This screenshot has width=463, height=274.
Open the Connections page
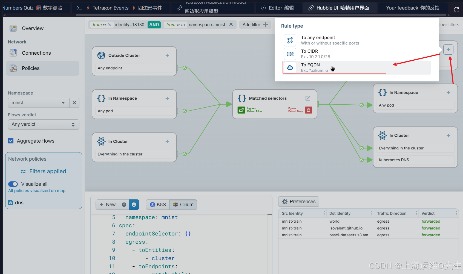36,53
